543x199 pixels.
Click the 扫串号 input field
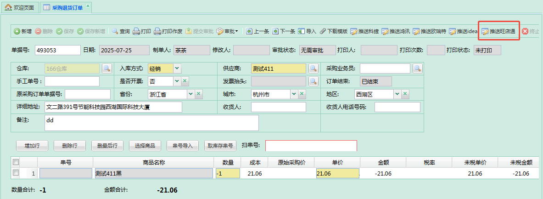pyautogui.click(x=311, y=146)
